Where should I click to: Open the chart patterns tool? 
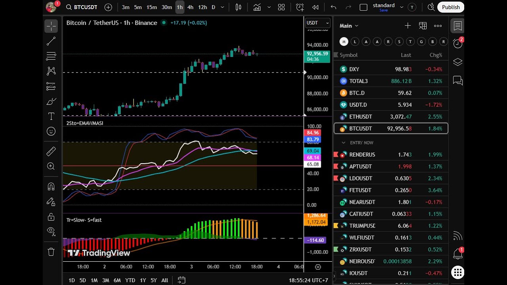coord(51,71)
